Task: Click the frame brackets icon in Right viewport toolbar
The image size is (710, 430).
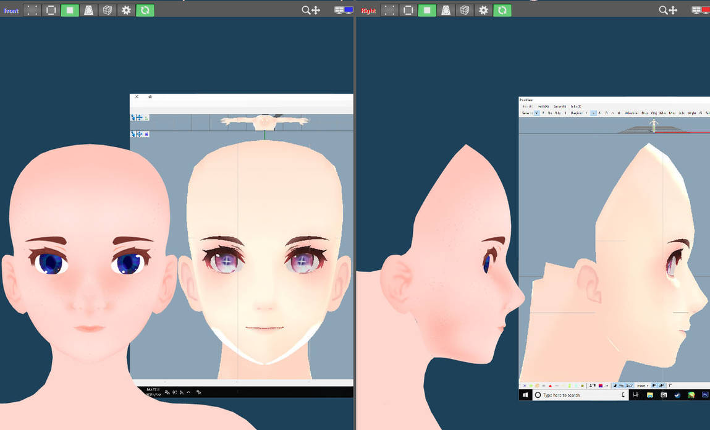Action: tap(408, 10)
